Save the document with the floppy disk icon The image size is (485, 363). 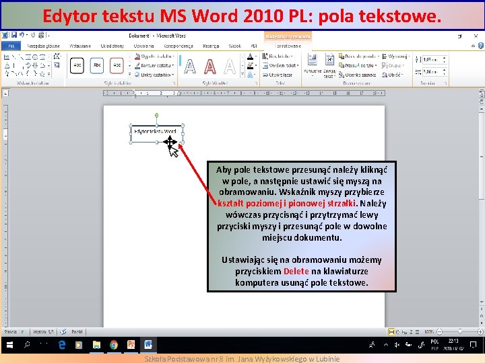(14, 35)
